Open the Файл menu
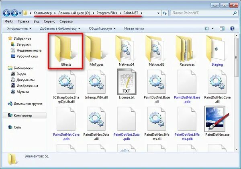The width and height of the screenshot is (241, 169). click(x=9, y=22)
